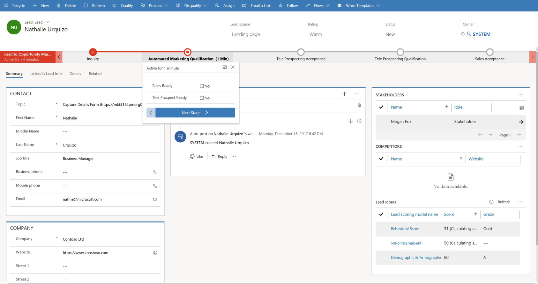Open the Related tab
Image resolution: width=538 pixels, height=284 pixels.
[x=95, y=74]
